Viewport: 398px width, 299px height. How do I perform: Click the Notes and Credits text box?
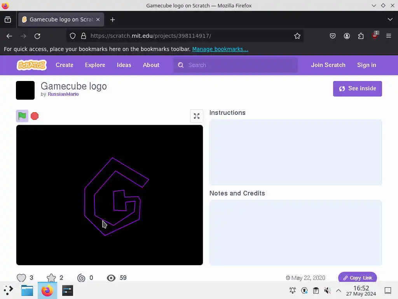[296, 233]
